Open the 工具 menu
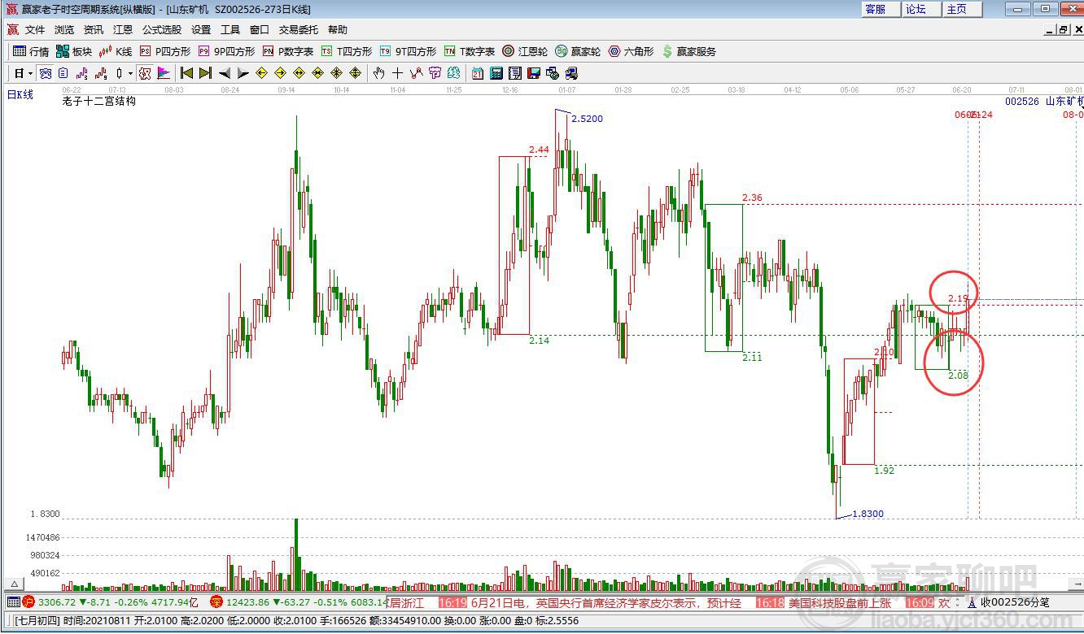Viewport: 1084px width, 634px height. 230,29
